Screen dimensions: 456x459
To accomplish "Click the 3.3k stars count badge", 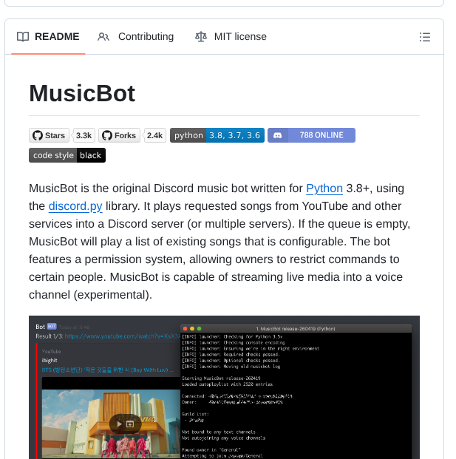I will 84,135.
